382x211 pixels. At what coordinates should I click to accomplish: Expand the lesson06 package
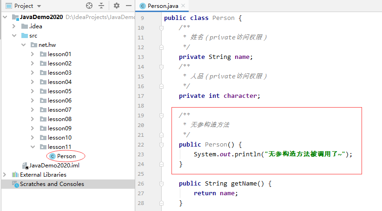click(x=33, y=100)
